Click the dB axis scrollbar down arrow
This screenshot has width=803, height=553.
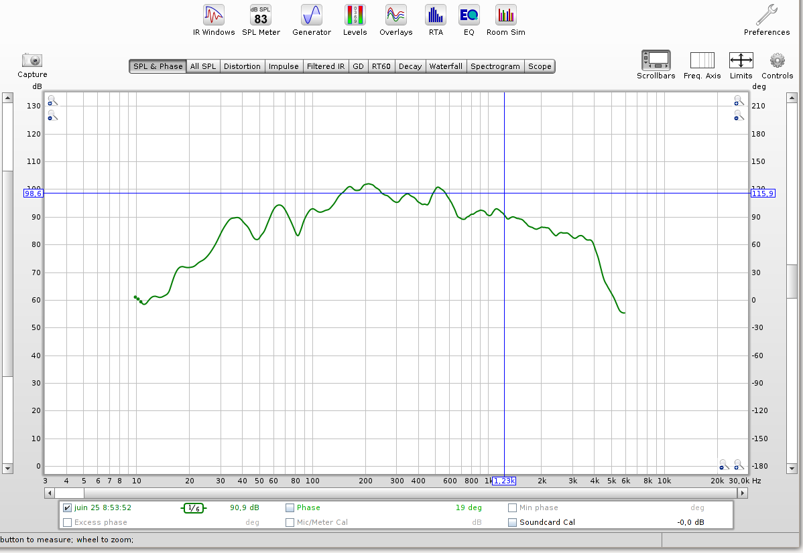(7, 468)
